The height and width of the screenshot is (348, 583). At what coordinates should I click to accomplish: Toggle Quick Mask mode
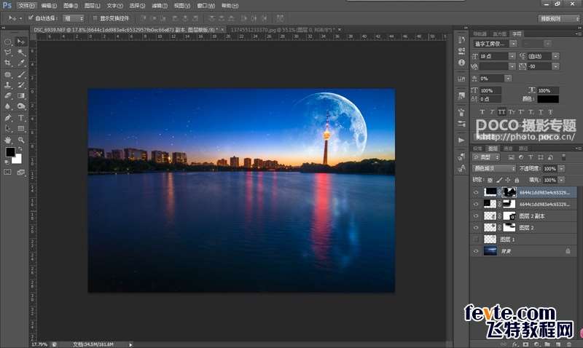point(8,172)
